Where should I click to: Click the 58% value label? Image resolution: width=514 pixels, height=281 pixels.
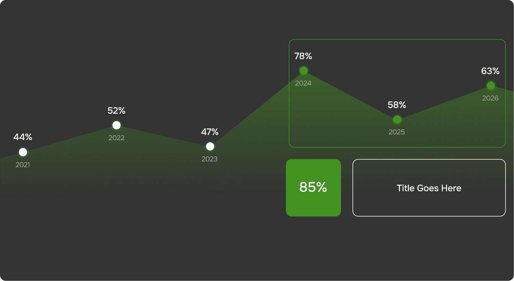[x=397, y=105]
